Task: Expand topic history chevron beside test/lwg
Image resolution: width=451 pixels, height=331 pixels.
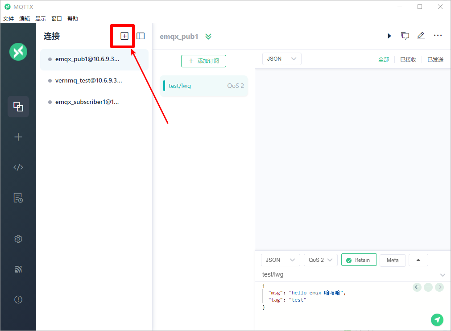Action: (443, 275)
